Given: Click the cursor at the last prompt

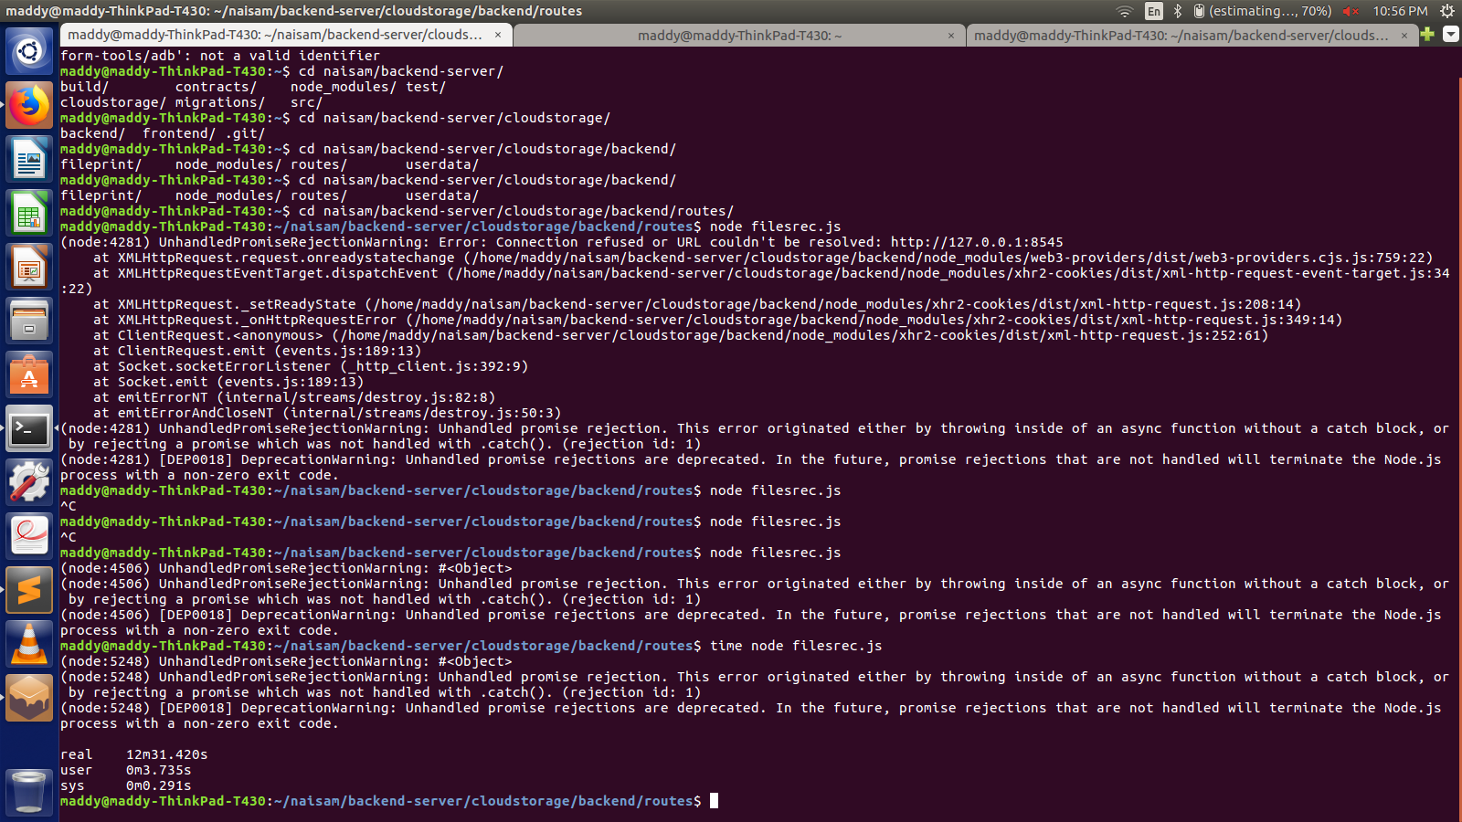Looking at the screenshot, I should [714, 801].
